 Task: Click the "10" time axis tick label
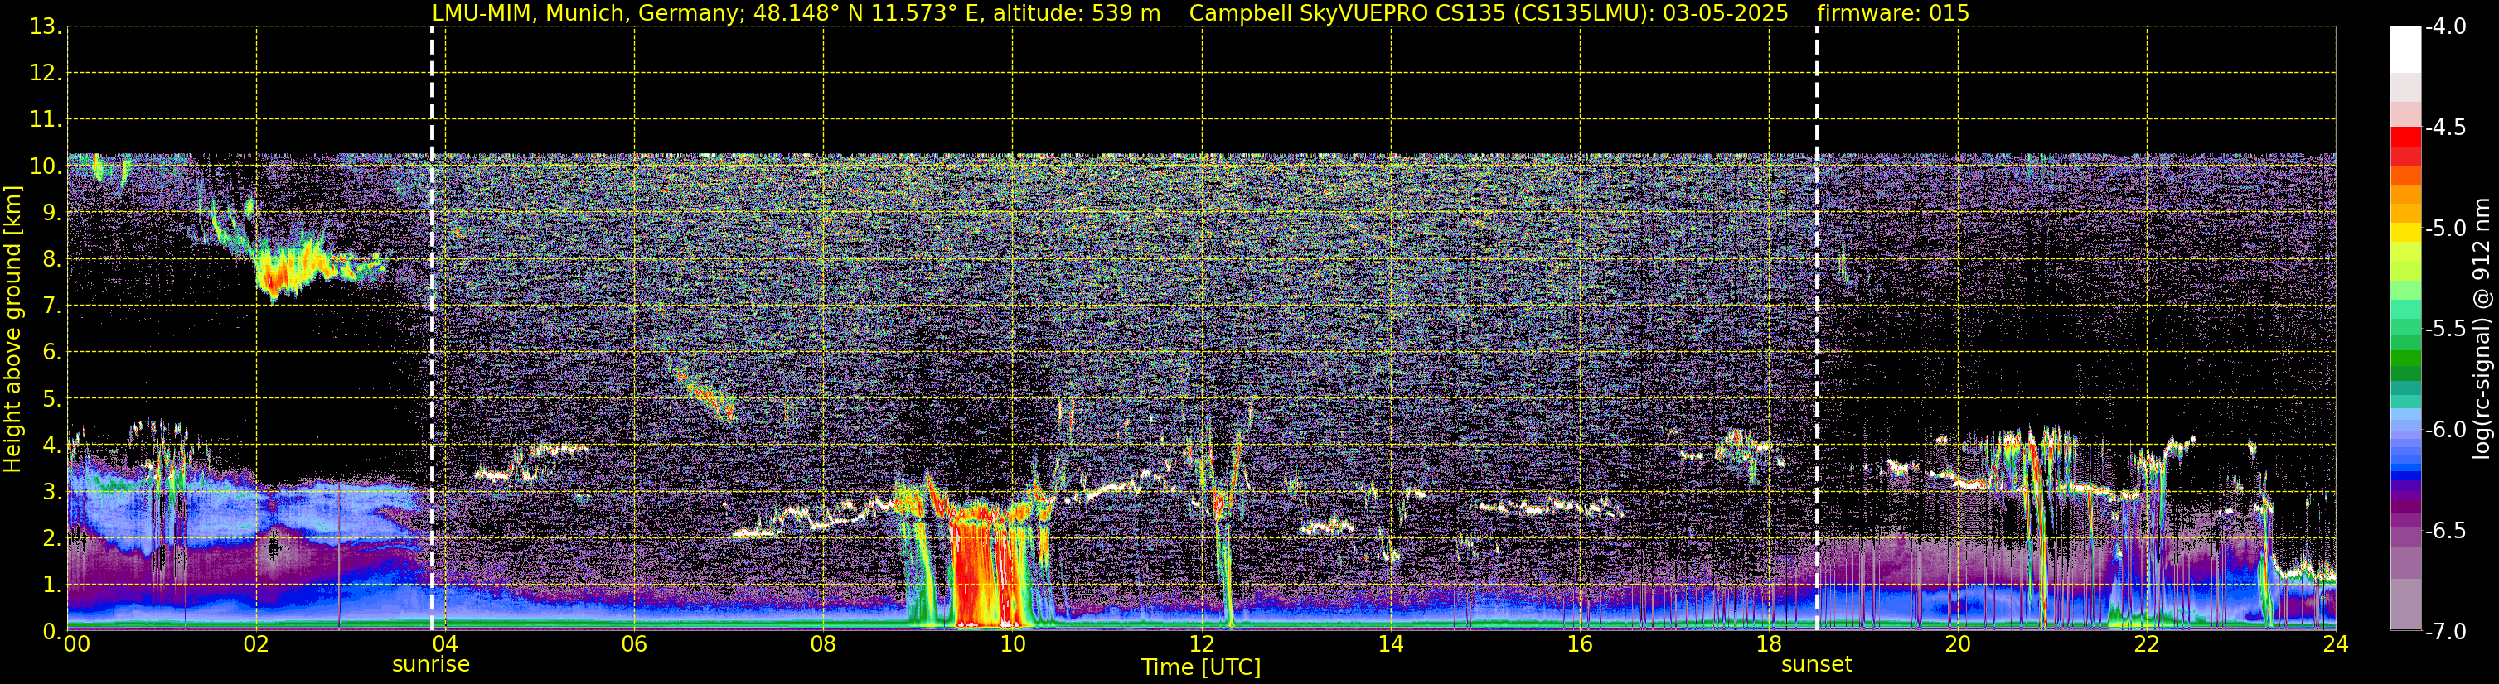click(x=1013, y=645)
